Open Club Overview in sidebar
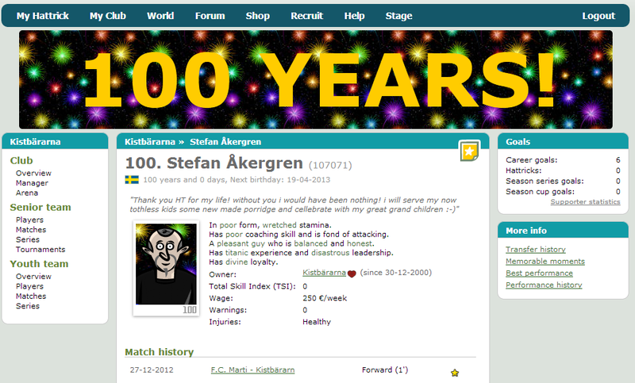 pos(33,173)
